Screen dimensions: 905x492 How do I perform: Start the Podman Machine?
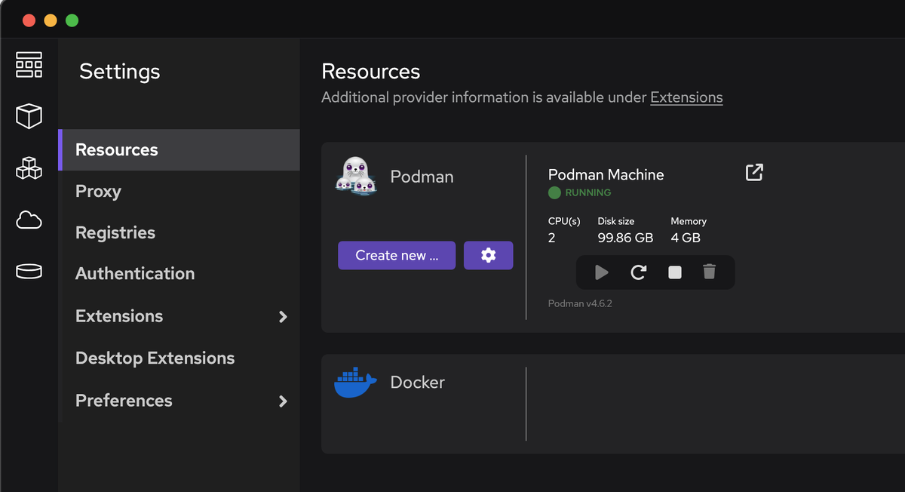pos(601,272)
